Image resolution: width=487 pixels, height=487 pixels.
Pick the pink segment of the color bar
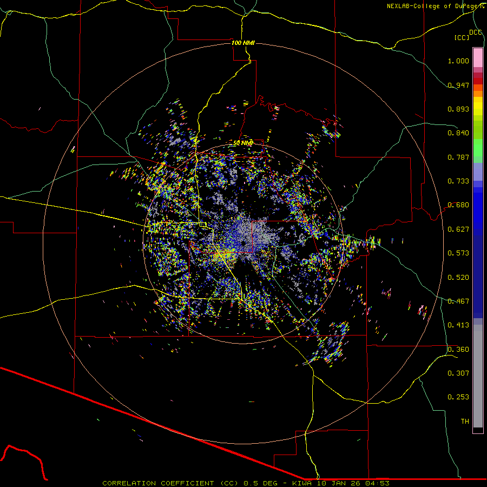tap(478, 57)
